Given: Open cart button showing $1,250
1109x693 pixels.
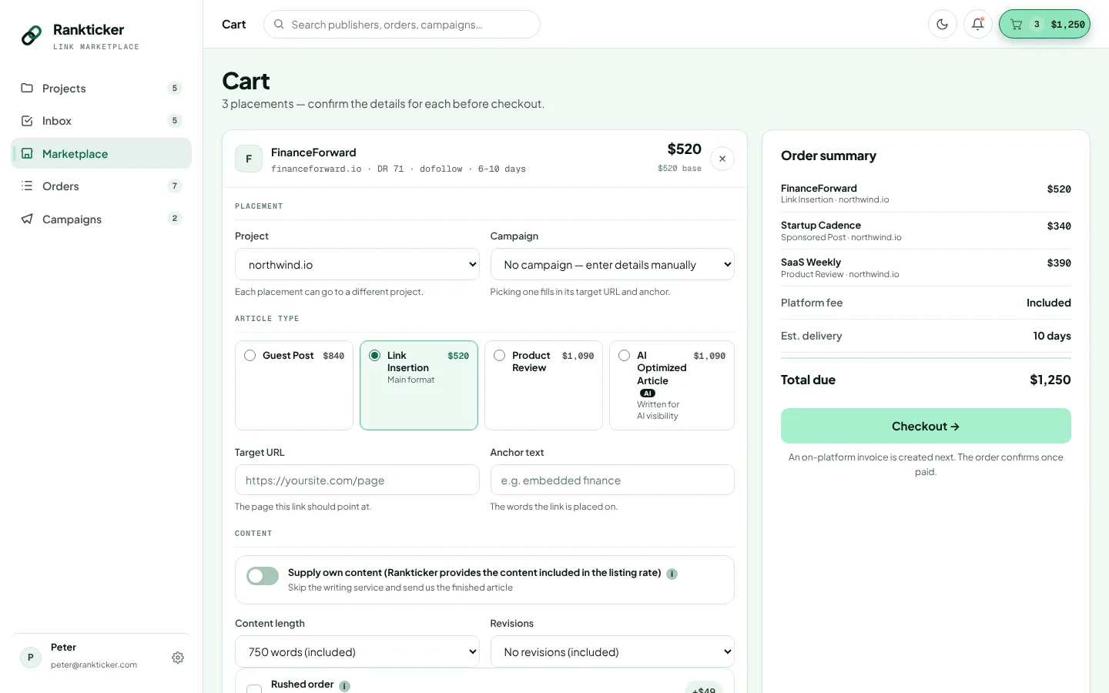Looking at the screenshot, I should point(1044,24).
